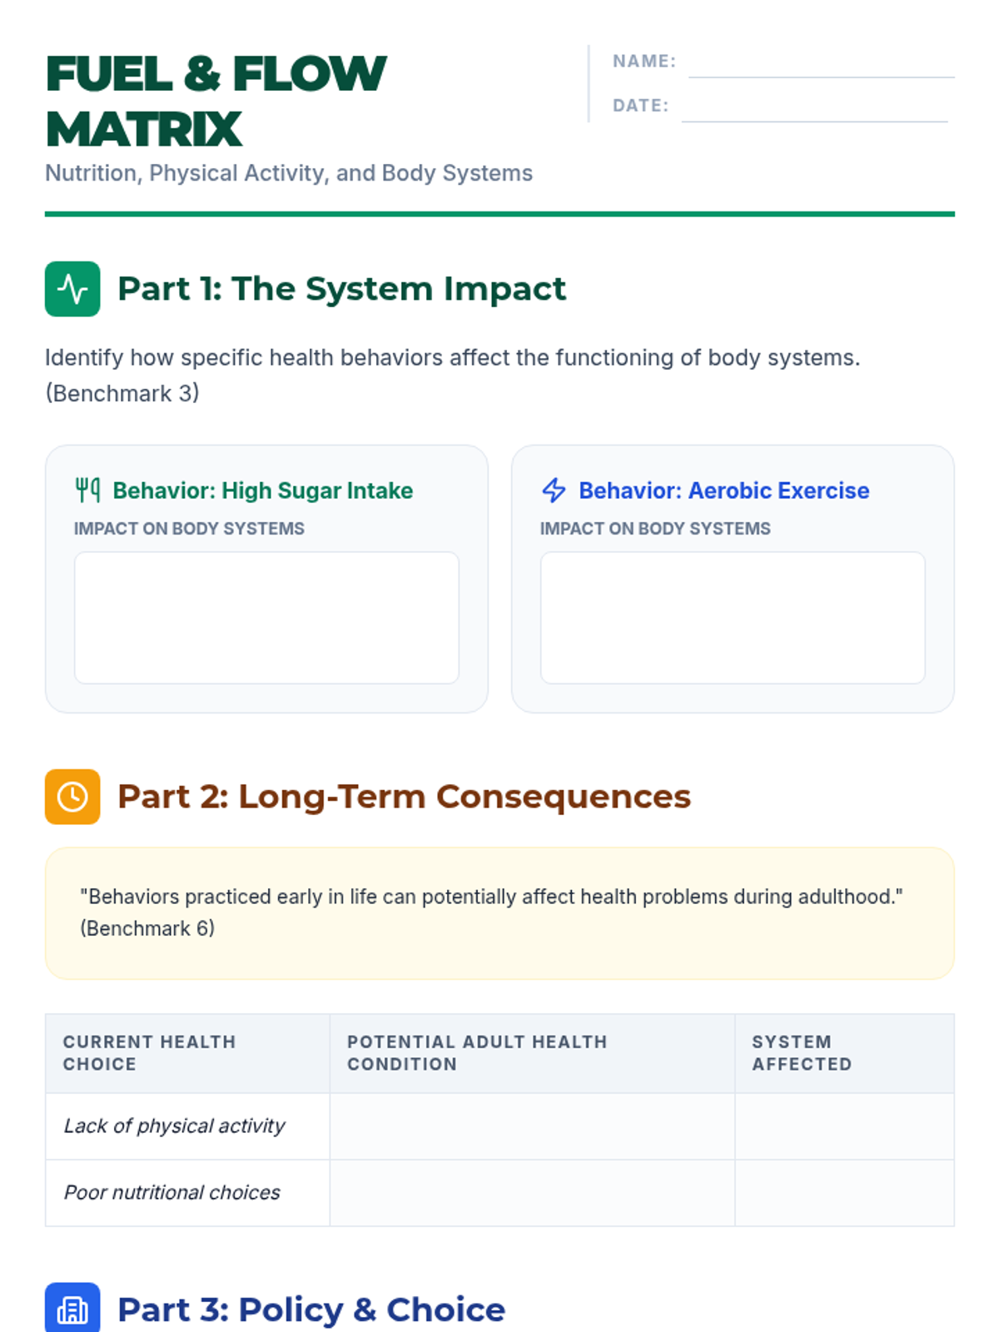Click the Fuel & Flow Matrix title
Image resolution: width=999 pixels, height=1332 pixels.
coord(216,102)
